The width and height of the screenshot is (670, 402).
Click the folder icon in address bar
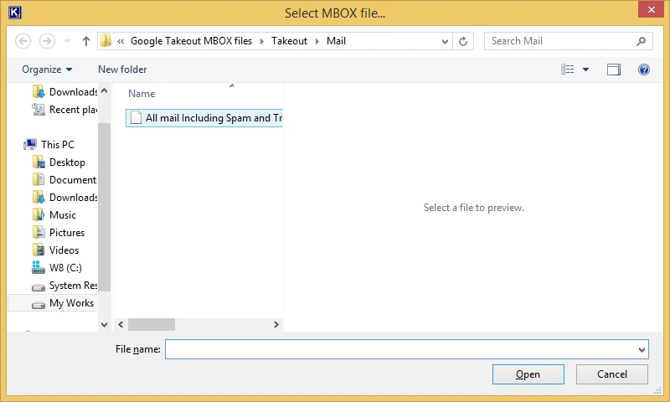[x=106, y=41]
